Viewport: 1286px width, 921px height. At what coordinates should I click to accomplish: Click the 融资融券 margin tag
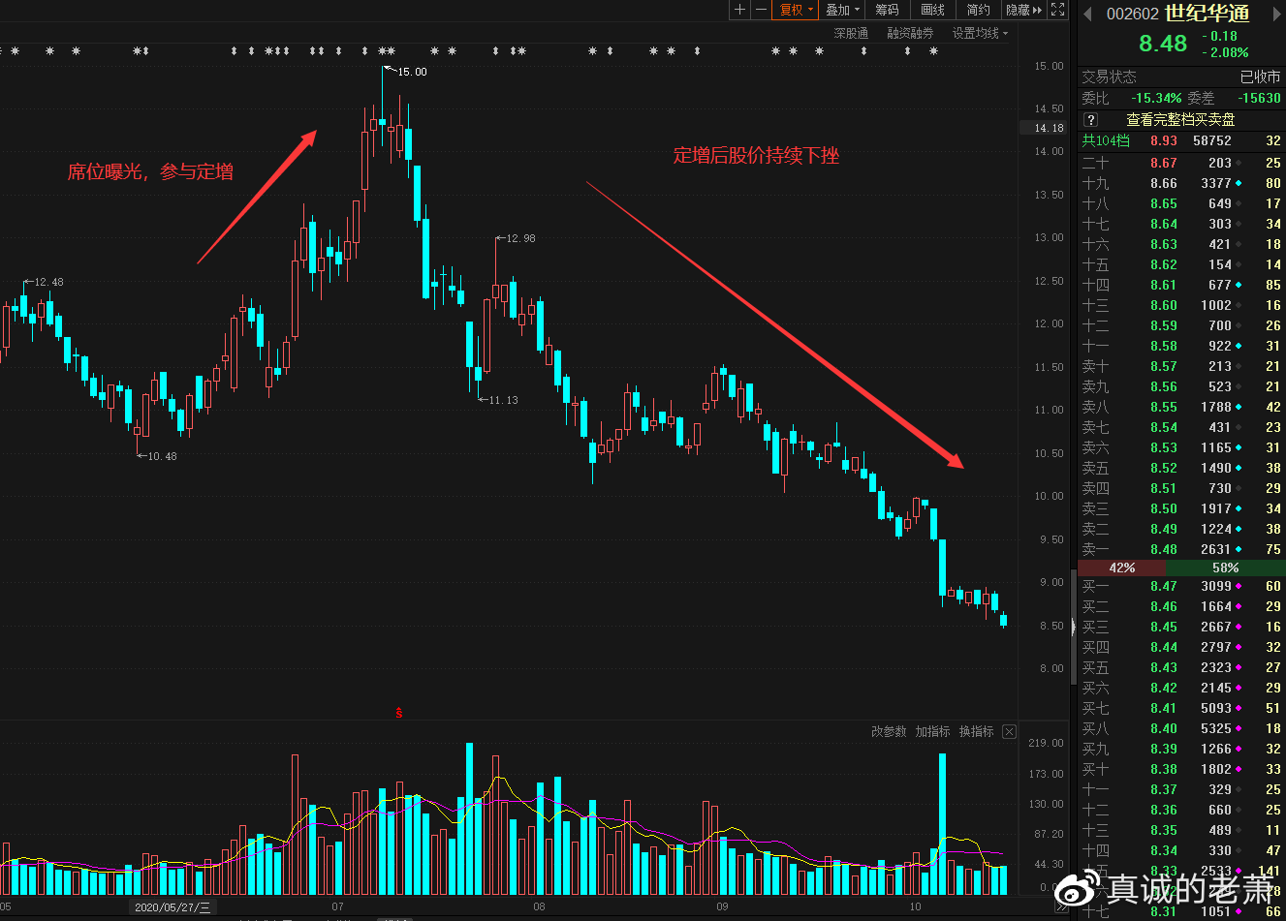point(910,33)
